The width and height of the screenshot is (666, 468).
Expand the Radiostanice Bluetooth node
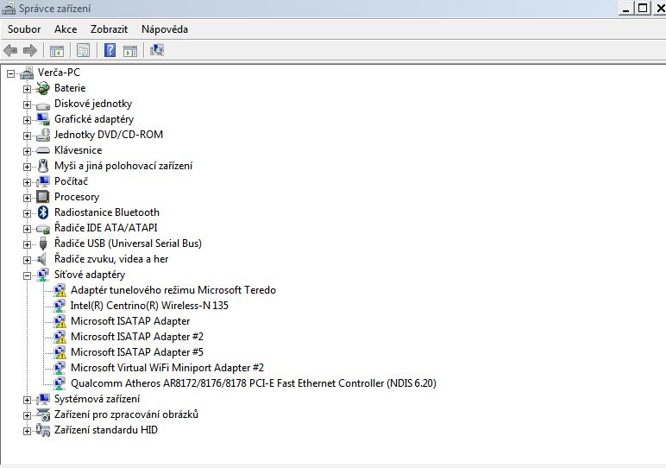point(28,213)
